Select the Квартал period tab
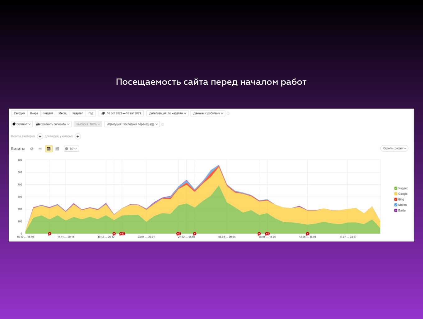Image resolution: width=423 pixels, height=319 pixels. click(x=78, y=113)
